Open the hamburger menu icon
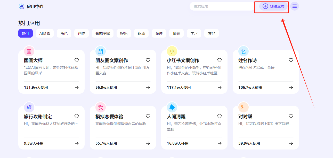The height and width of the screenshot is (158, 333). tap(295, 6)
